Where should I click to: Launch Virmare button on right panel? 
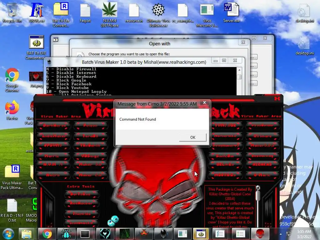point(262,136)
